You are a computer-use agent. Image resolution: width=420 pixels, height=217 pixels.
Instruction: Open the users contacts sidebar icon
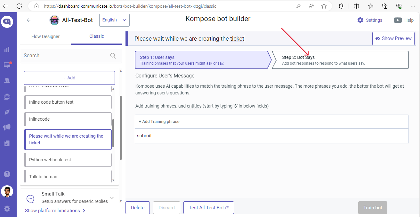[7, 80]
